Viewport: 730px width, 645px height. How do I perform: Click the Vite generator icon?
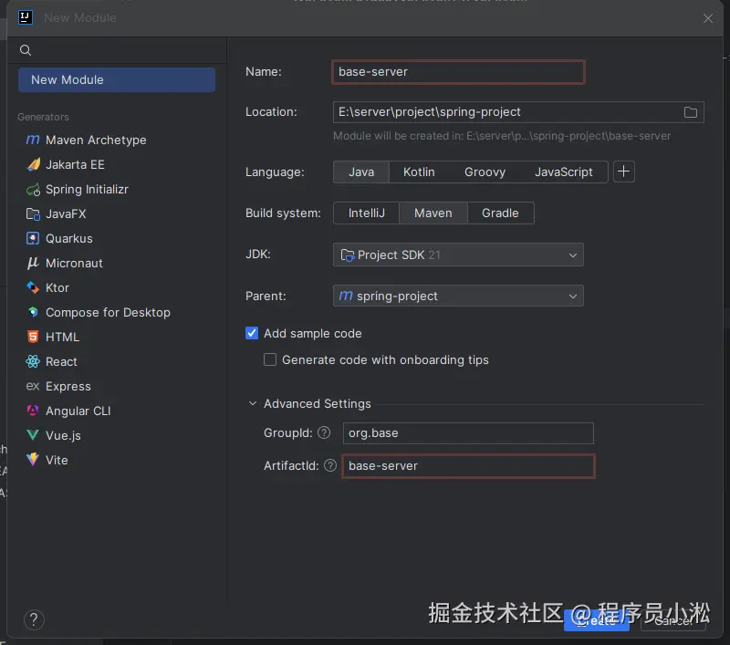pyautogui.click(x=33, y=460)
